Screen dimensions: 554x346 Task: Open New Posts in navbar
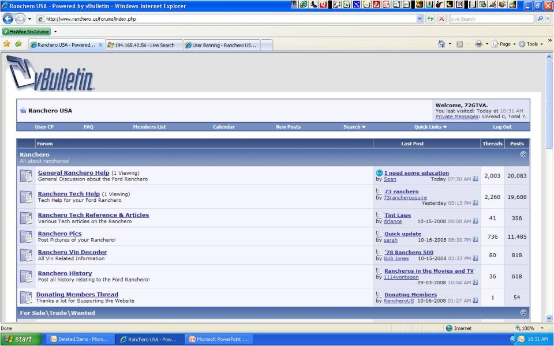(x=289, y=127)
